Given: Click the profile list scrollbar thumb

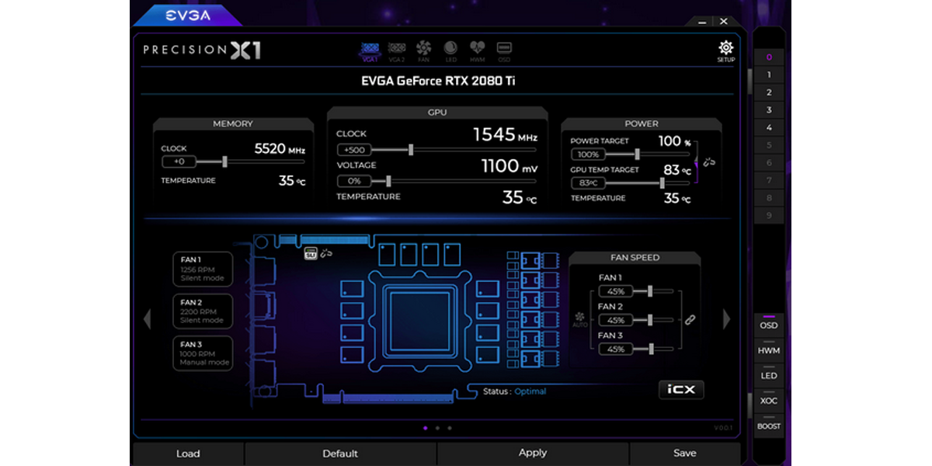Looking at the screenshot, I should tap(749, 81).
